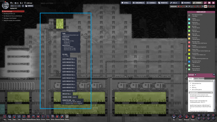Switch to the Properties tab

201,78
